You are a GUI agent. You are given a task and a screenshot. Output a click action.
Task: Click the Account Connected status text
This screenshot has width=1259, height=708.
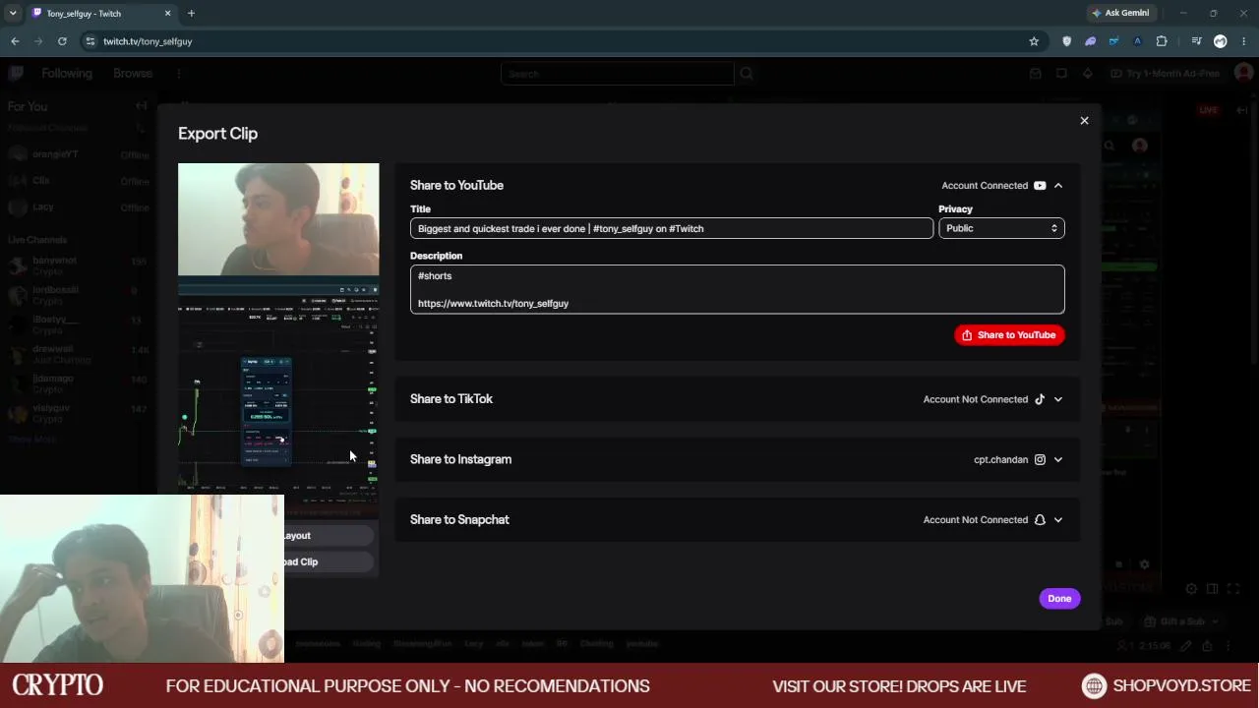[985, 186]
